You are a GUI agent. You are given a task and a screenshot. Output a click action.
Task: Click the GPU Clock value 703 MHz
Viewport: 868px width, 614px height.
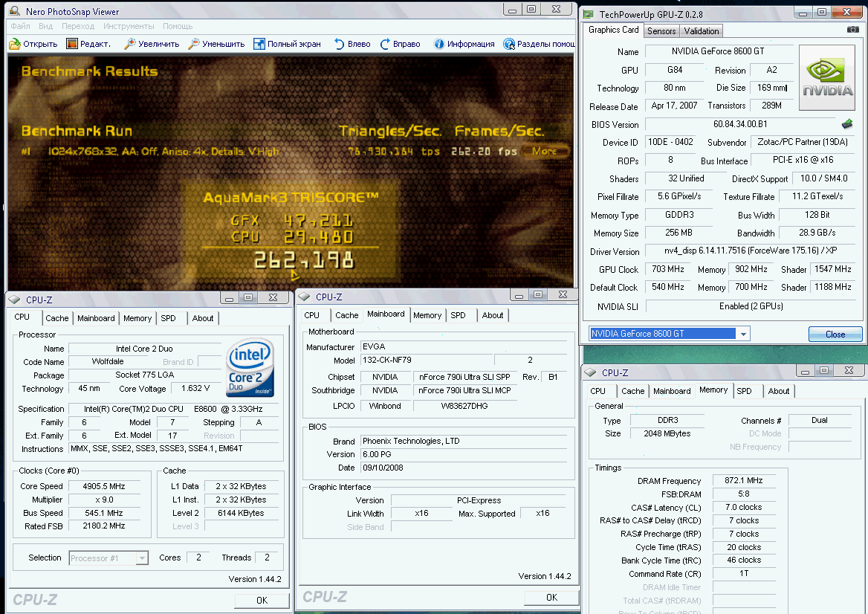coord(667,269)
